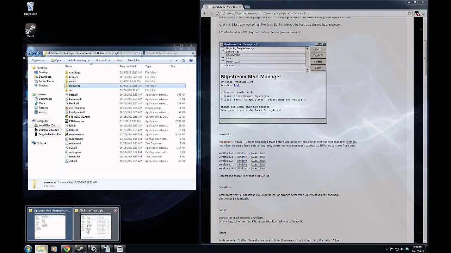Close the FTL Faster Than Light thumbnail preview
Viewport: 451px width, 253px height.
115,210
